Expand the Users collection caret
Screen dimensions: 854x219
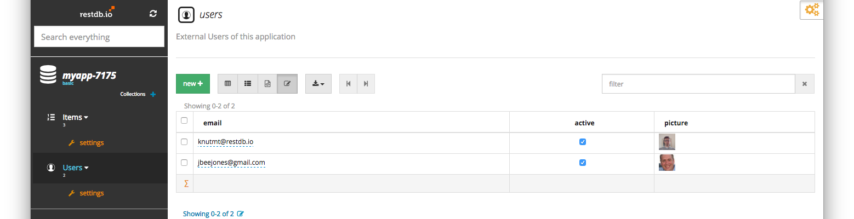(86, 168)
